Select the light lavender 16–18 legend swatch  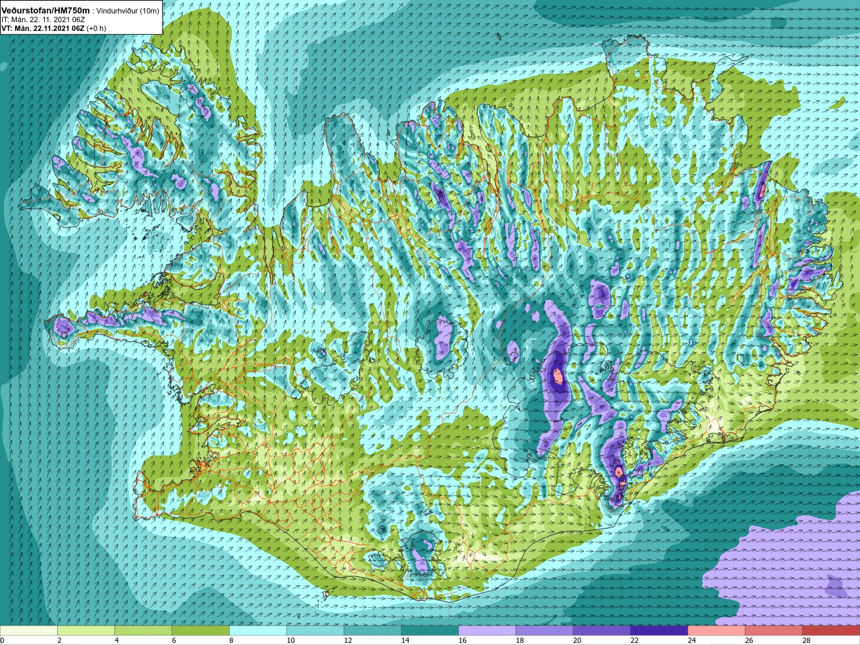(487, 631)
